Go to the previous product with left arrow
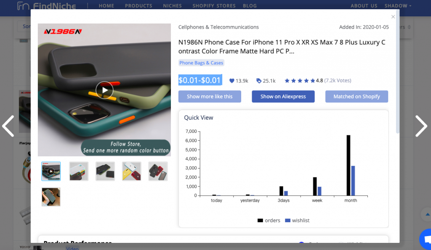 point(8,126)
